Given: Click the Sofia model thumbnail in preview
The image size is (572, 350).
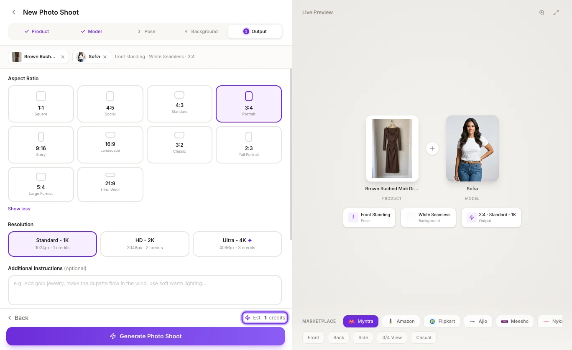Looking at the screenshot, I should point(472,148).
